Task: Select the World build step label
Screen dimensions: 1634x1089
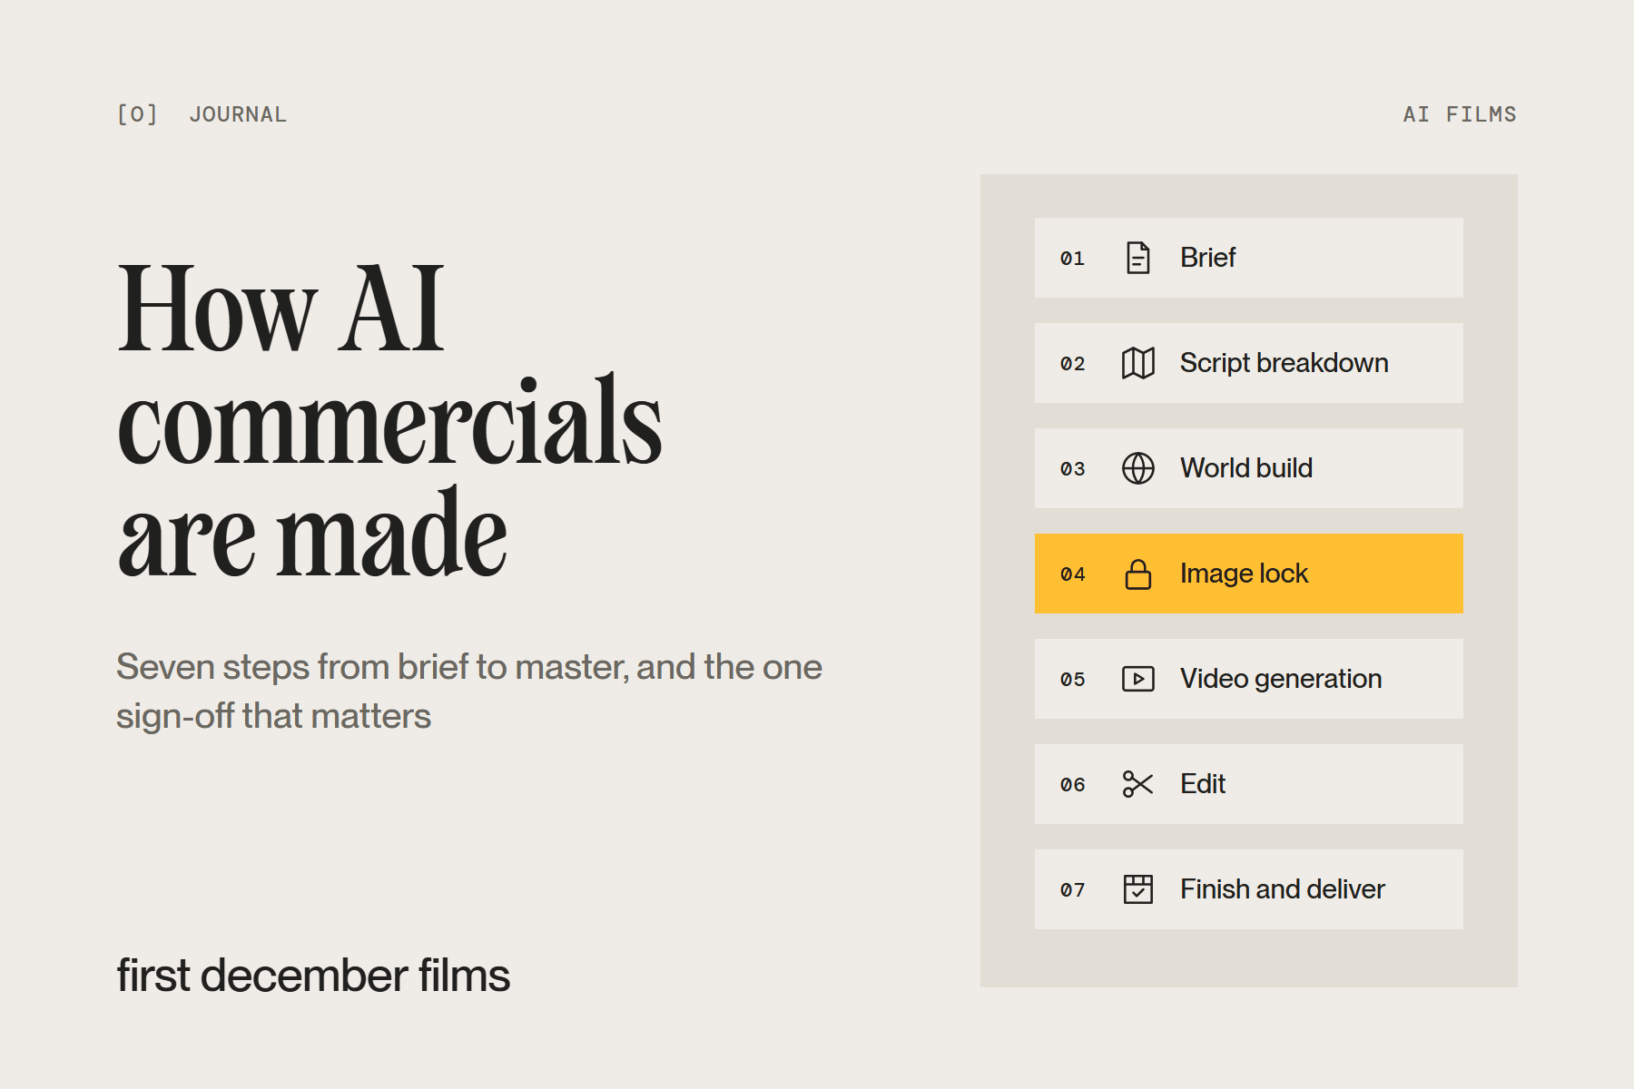Action: pyautogui.click(x=1245, y=468)
